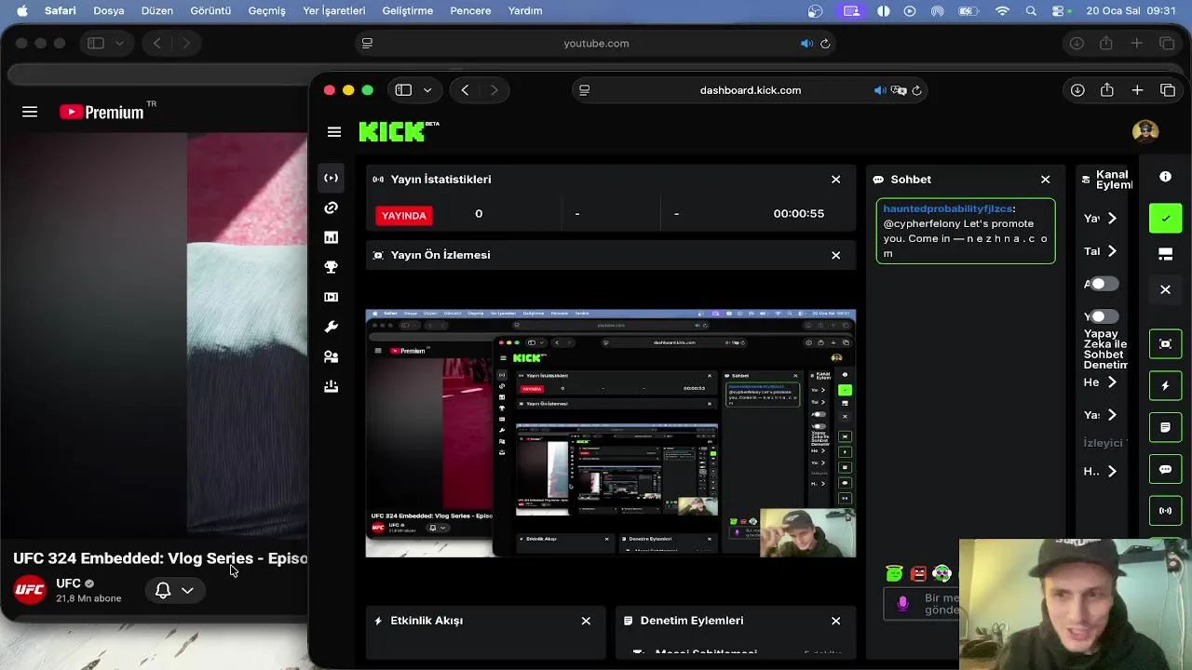The height and width of the screenshot is (670, 1192).
Task: Click the red YAYINDA live badge
Action: click(x=404, y=215)
